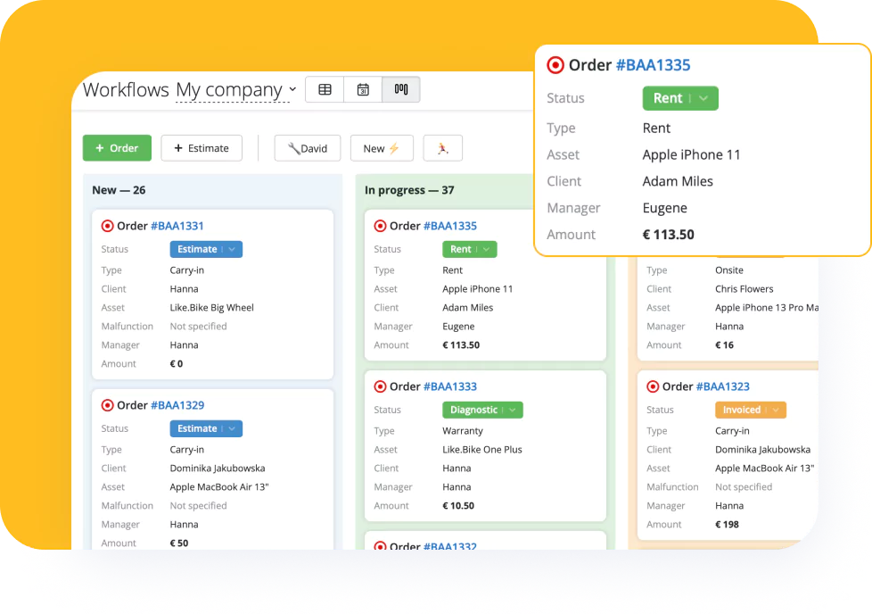Open Invoiced status dropdown on order BAA1323
This screenshot has height=614, width=872.
(776, 411)
